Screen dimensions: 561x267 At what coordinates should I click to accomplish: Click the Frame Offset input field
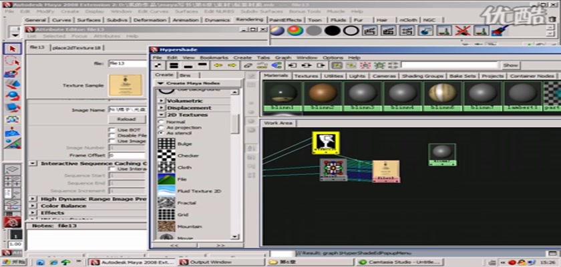tap(128, 155)
